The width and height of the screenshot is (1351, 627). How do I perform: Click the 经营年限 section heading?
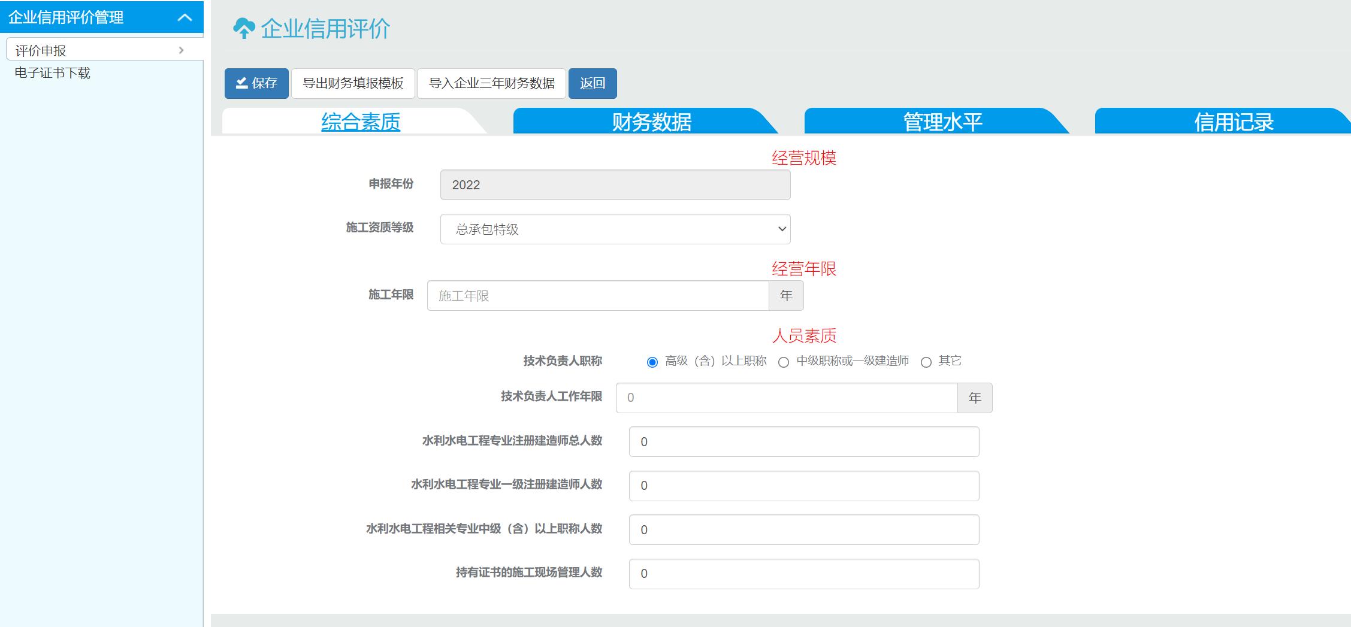[804, 269]
